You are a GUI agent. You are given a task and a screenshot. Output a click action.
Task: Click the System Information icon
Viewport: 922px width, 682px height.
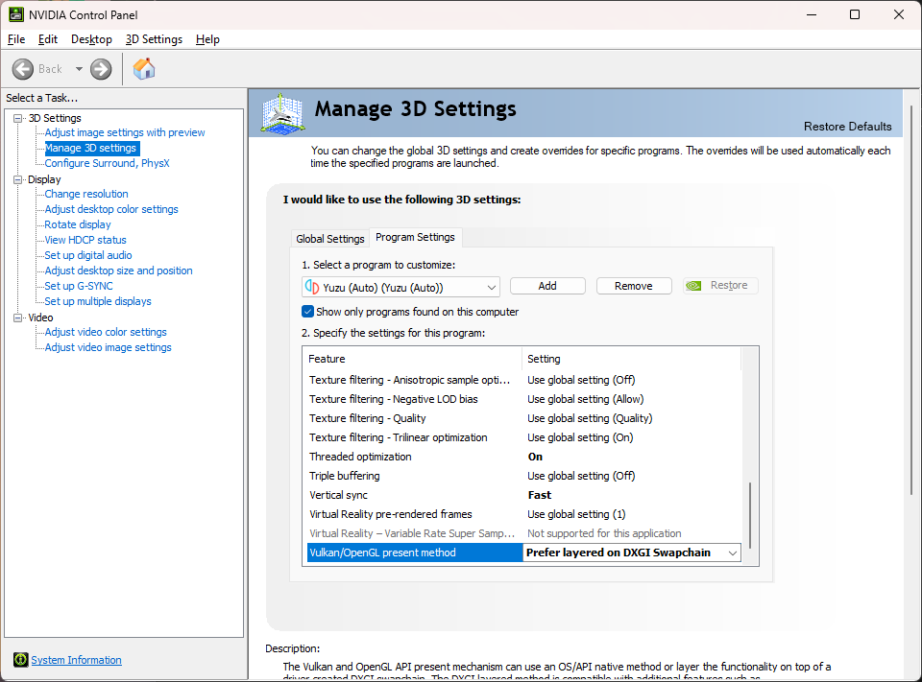tap(20, 660)
